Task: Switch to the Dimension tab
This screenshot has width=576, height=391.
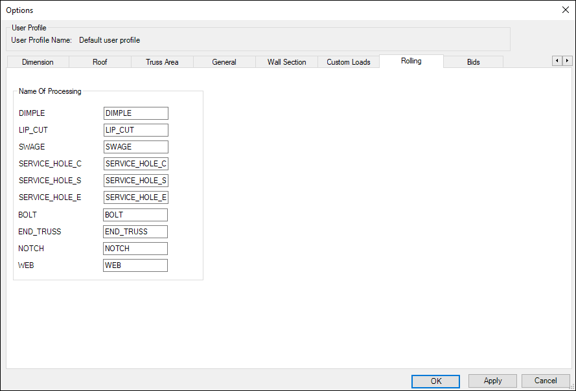Action: coord(38,62)
